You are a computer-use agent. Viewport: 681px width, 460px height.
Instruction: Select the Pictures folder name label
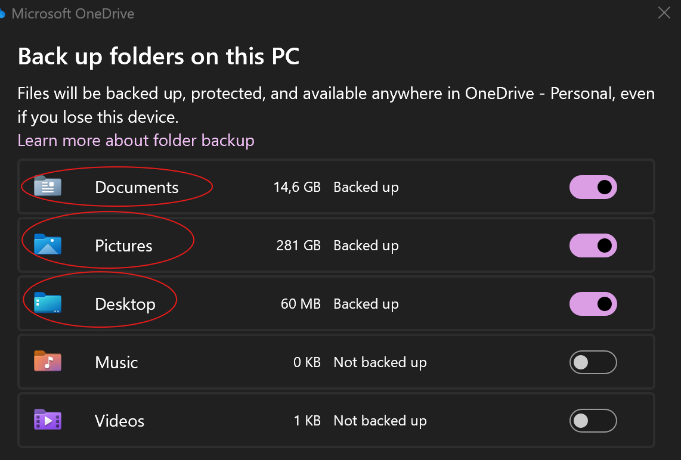(123, 245)
